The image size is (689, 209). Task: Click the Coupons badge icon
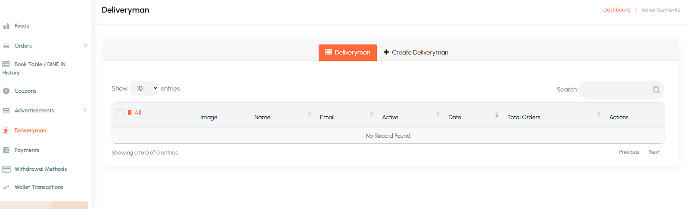tap(6, 91)
